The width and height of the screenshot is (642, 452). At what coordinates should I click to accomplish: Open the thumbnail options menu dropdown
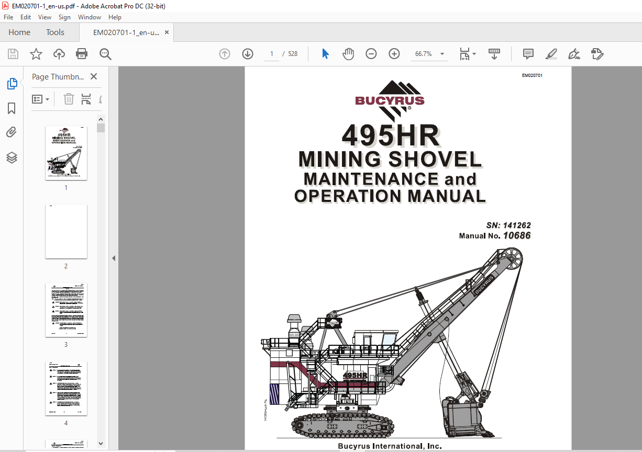(41, 99)
